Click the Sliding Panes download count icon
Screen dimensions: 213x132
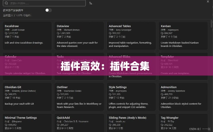click(110, 125)
